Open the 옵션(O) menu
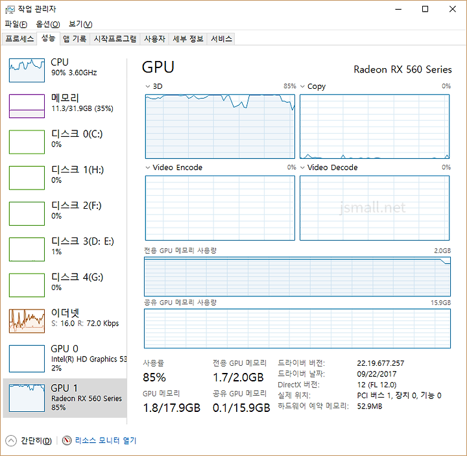 [x=48, y=24]
